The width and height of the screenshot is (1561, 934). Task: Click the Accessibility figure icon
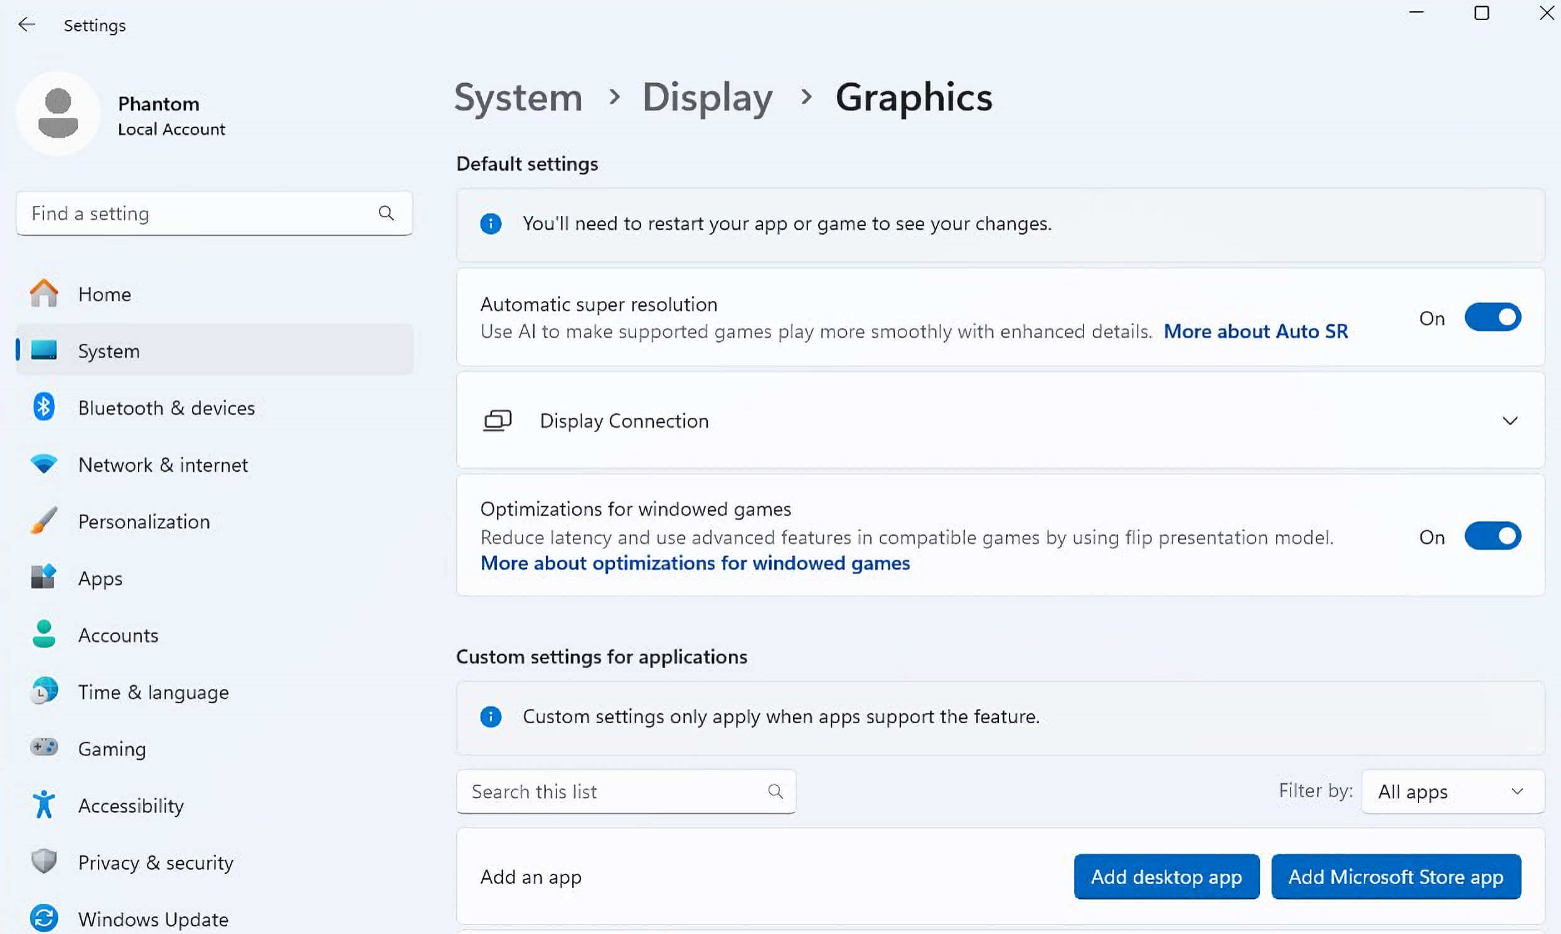[43, 805]
